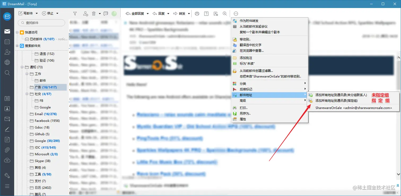Viewport: 401px width, 196px height.
Task: Click the conversation bubble toolbar icon
Action: (106, 14)
